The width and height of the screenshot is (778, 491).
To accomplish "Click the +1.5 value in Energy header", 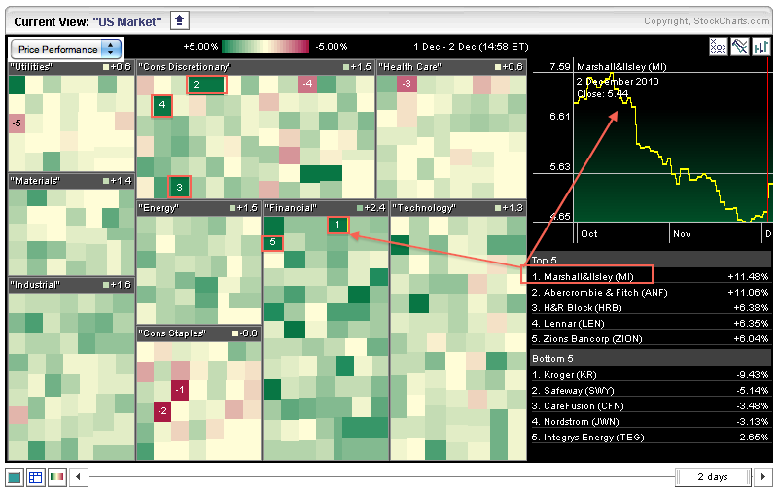I will pos(247,208).
